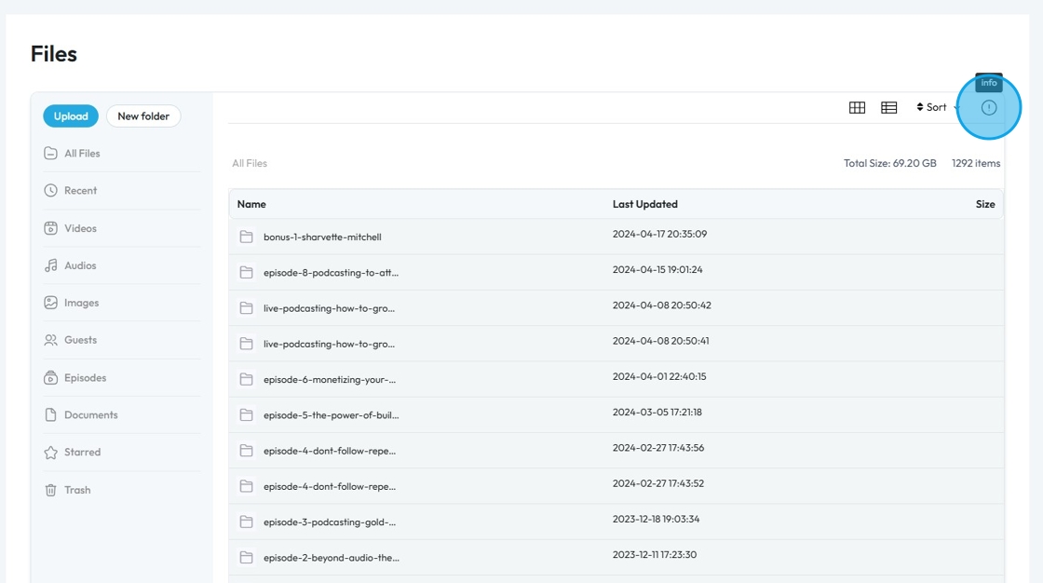This screenshot has width=1043, height=583.
Task: Open the Episodes section
Action: pos(85,378)
